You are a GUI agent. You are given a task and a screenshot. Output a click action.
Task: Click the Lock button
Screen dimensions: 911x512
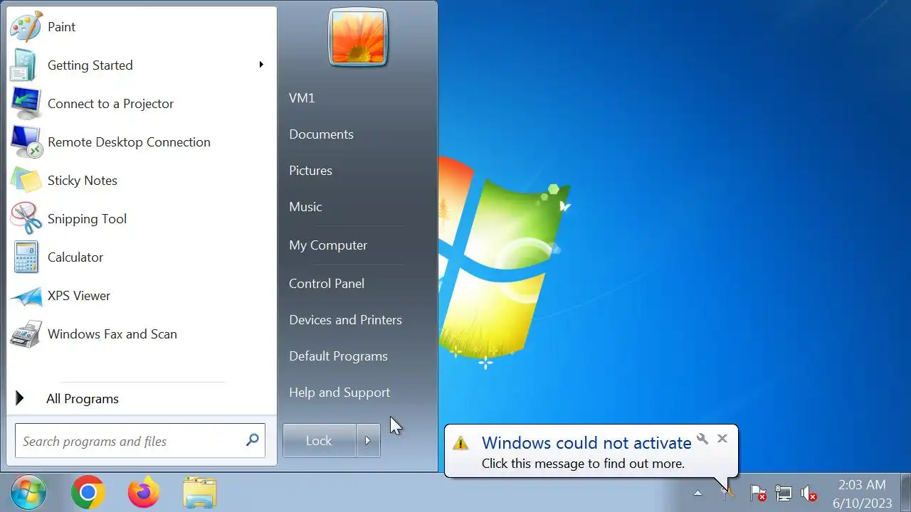click(x=319, y=441)
